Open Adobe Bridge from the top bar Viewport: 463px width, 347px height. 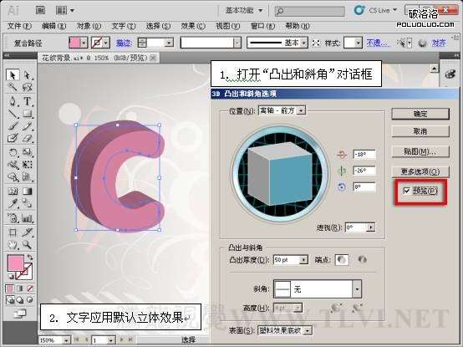40,10
